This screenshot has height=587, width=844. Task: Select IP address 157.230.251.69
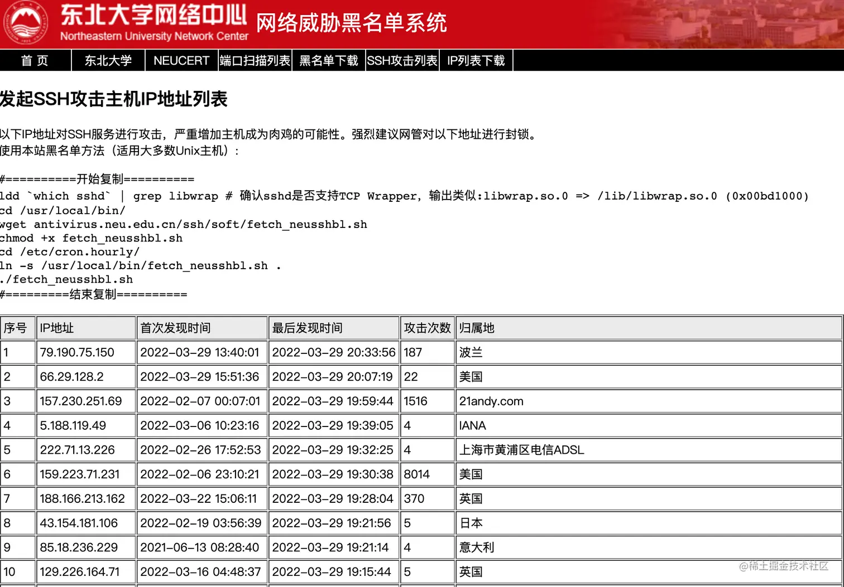[81, 401]
